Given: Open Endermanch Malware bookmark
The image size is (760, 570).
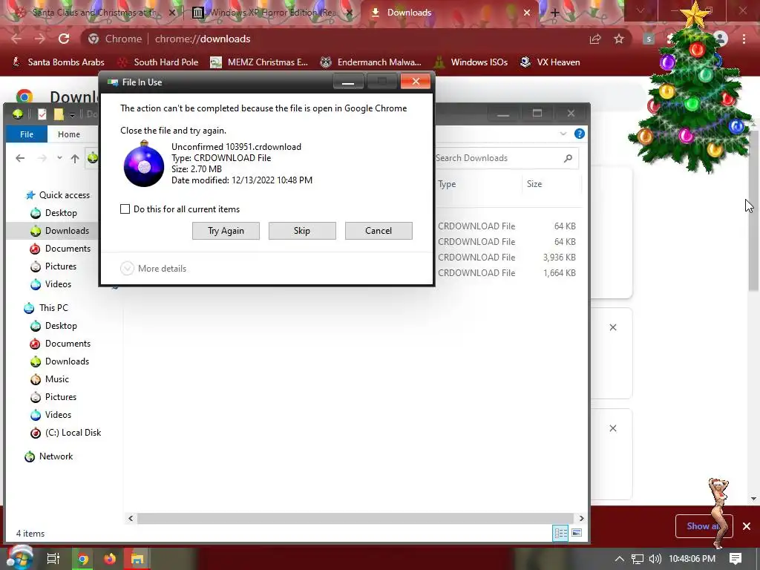Looking at the screenshot, I should pyautogui.click(x=371, y=62).
